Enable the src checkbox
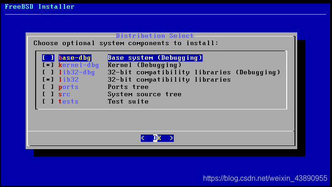332x187 pixels. [x=48, y=94]
